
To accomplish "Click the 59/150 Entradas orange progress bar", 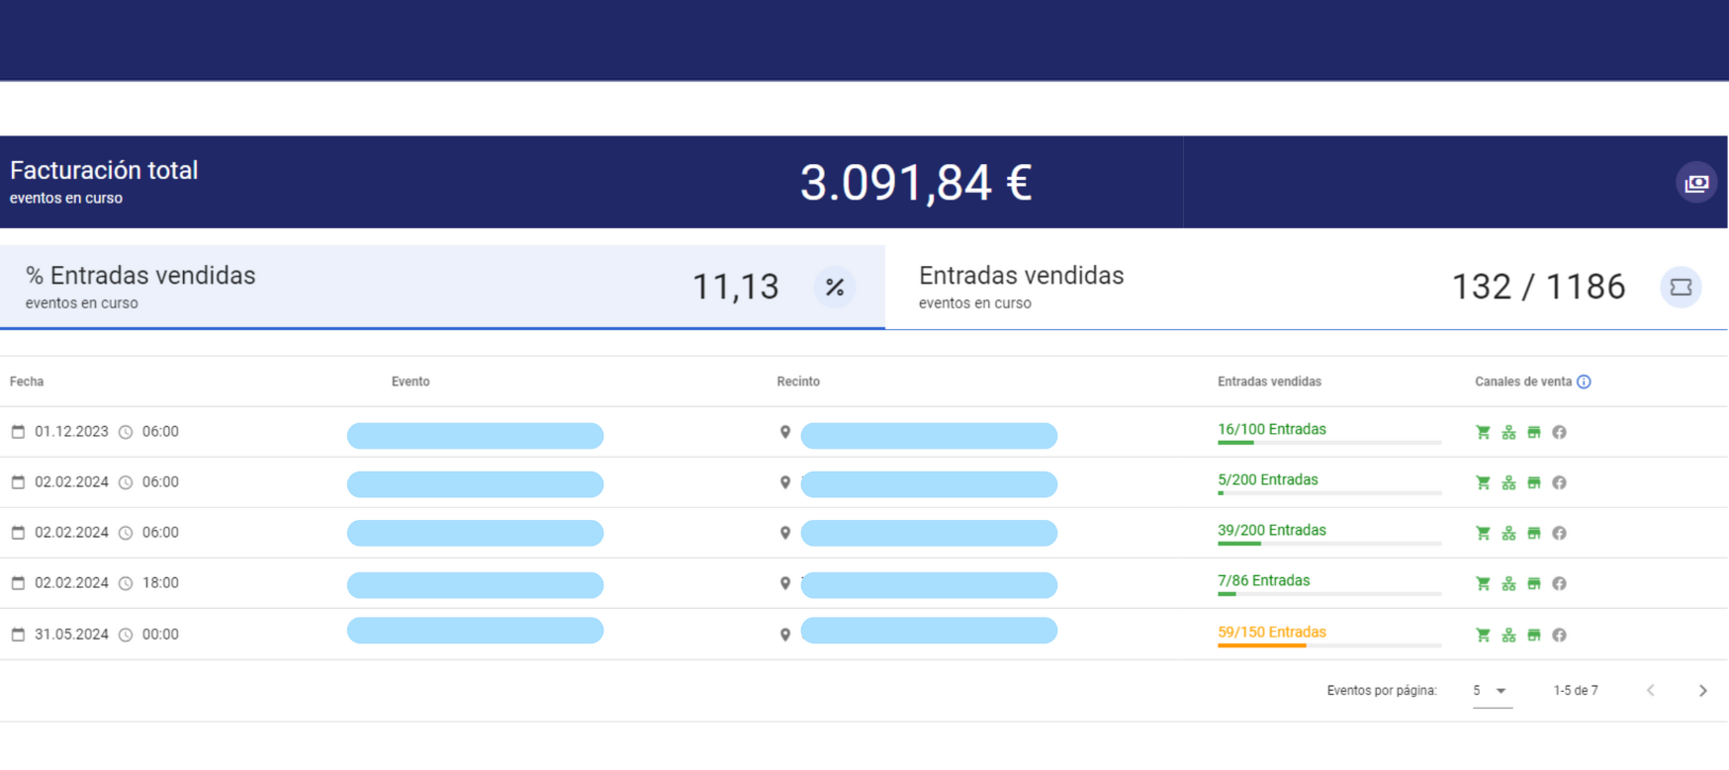I will pos(1262,645).
